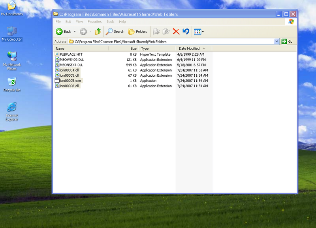The image size is (316, 228).
Task: Click the folder icon in the address bar
Action: (x=71, y=41)
